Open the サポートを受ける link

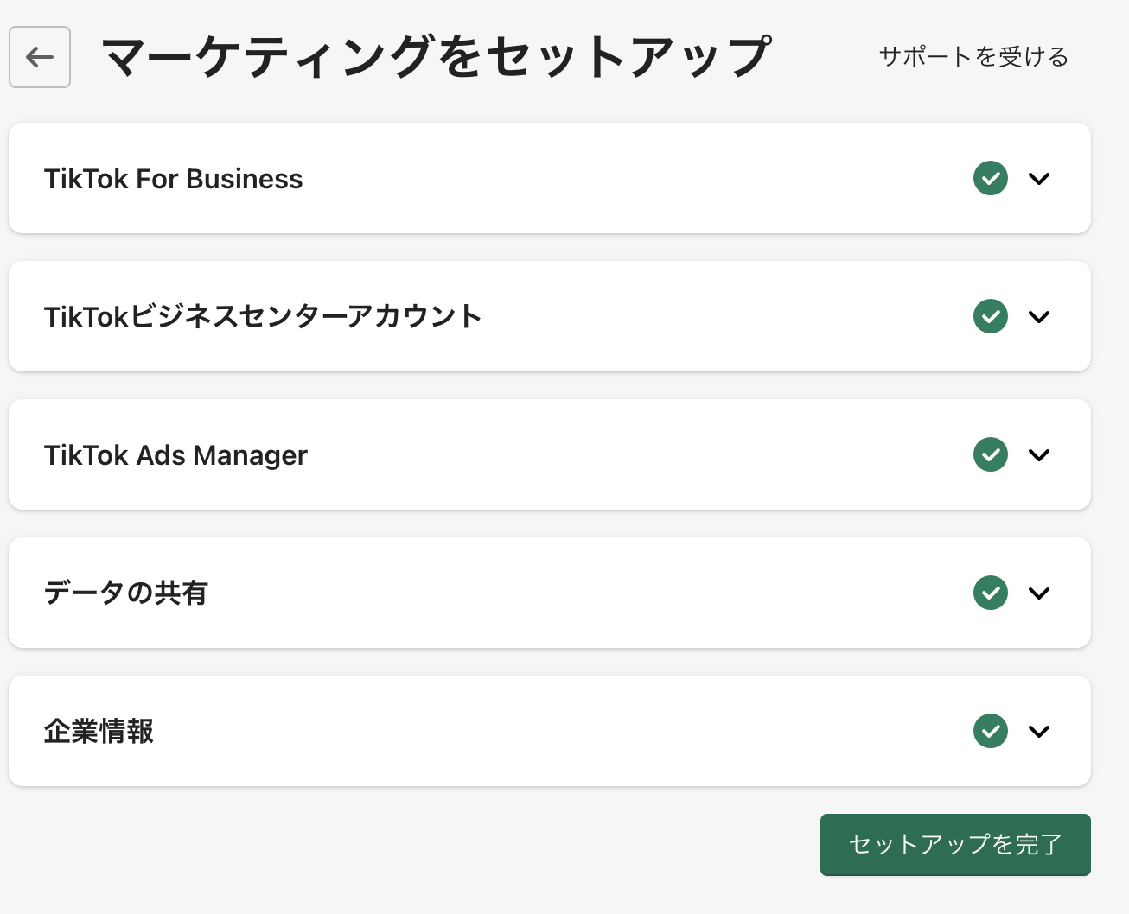(973, 57)
